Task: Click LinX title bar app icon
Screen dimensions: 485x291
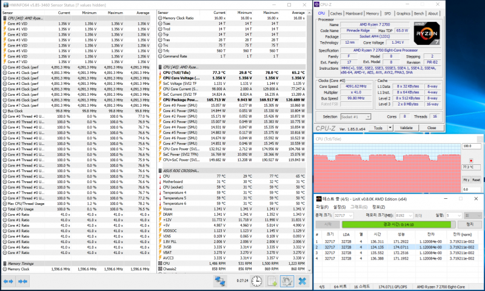Action: [x=319, y=199]
